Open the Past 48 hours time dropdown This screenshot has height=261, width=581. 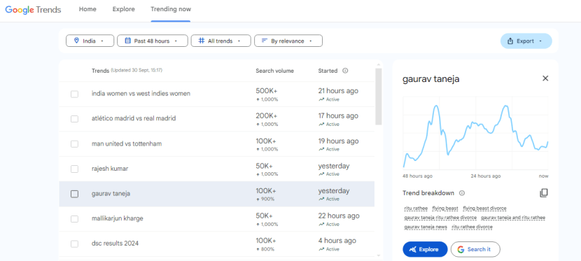153,41
